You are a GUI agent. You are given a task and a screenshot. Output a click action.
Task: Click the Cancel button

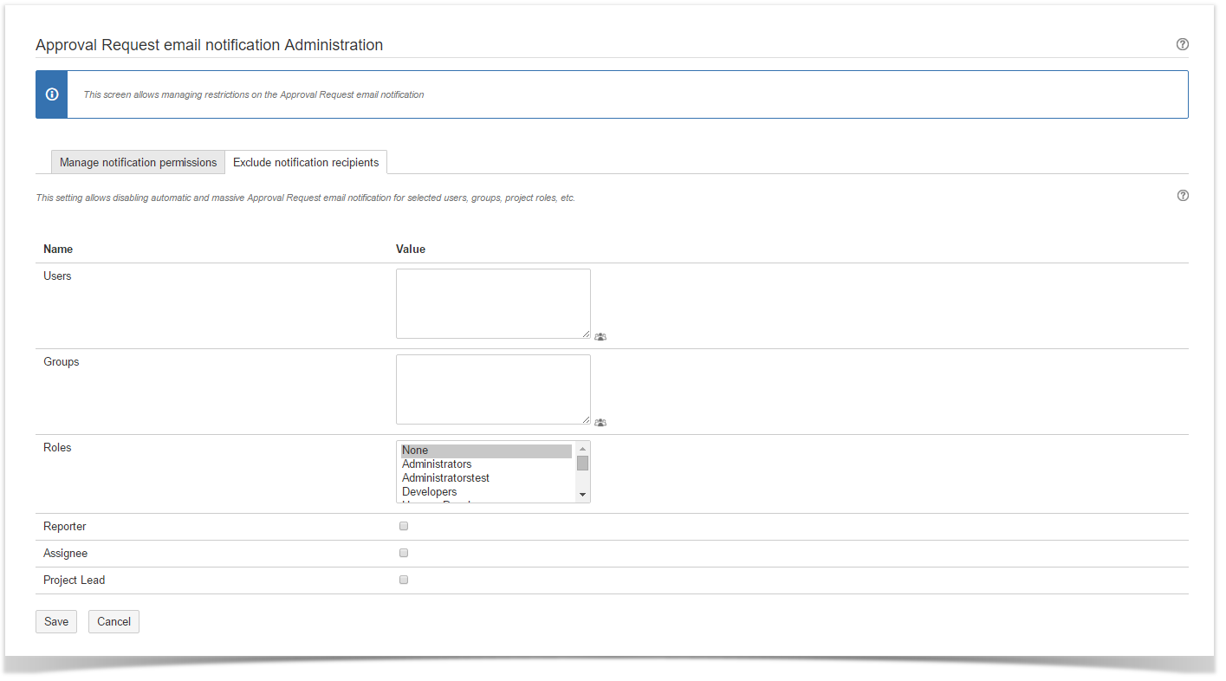[114, 621]
